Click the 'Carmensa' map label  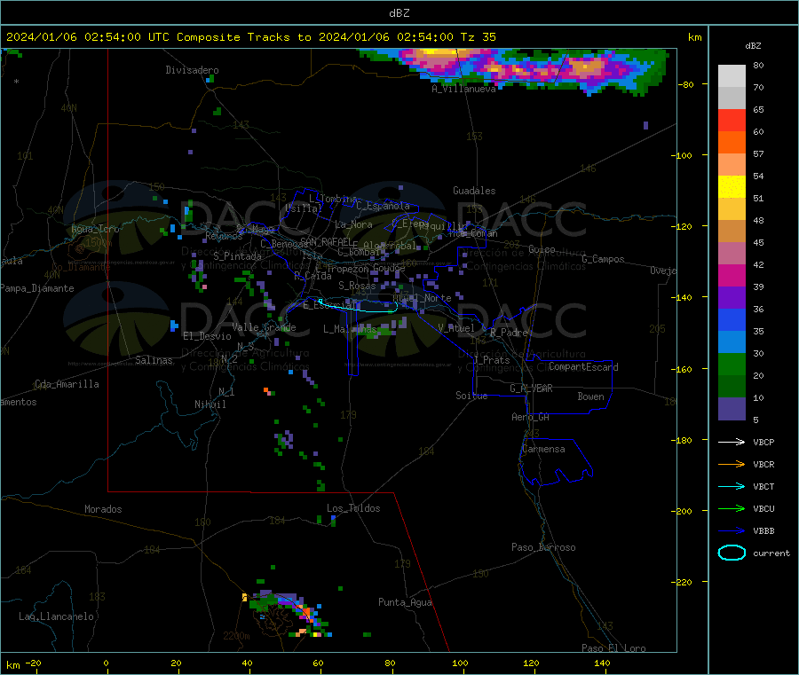tap(543, 449)
